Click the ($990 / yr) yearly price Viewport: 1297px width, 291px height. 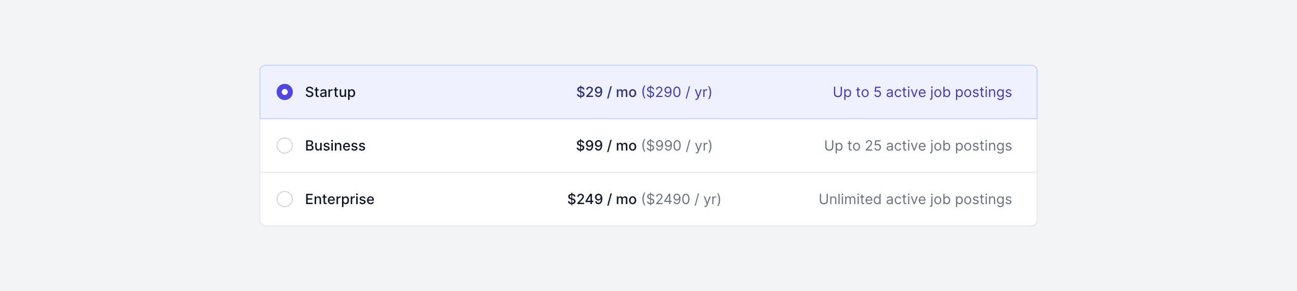pyautogui.click(x=676, y=145)
